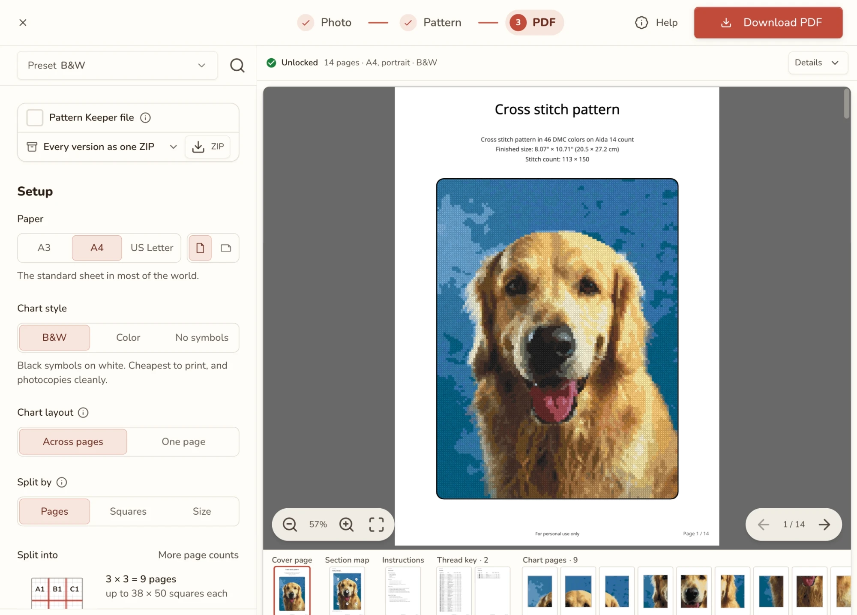
Task: Select A4 paper size
Action: (97, 248)
